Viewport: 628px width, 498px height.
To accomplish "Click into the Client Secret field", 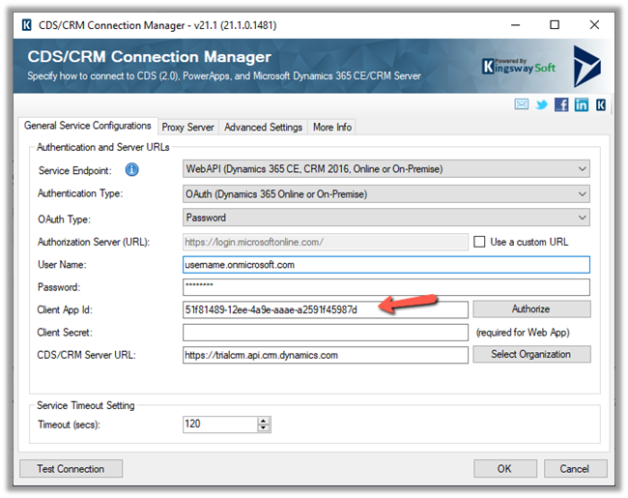I will [325, 333].
